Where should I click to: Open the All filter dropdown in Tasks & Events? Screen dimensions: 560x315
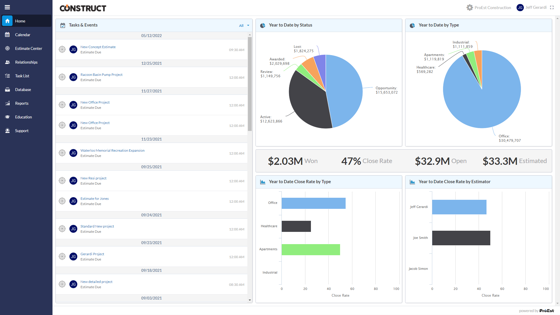point(241,26)
